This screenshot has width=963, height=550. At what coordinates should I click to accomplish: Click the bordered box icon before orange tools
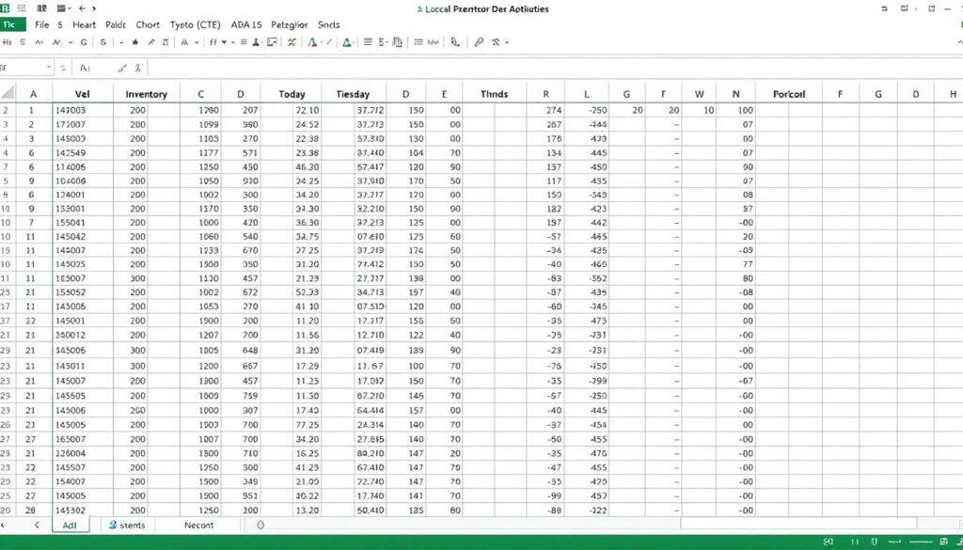[x=272, y=42]
